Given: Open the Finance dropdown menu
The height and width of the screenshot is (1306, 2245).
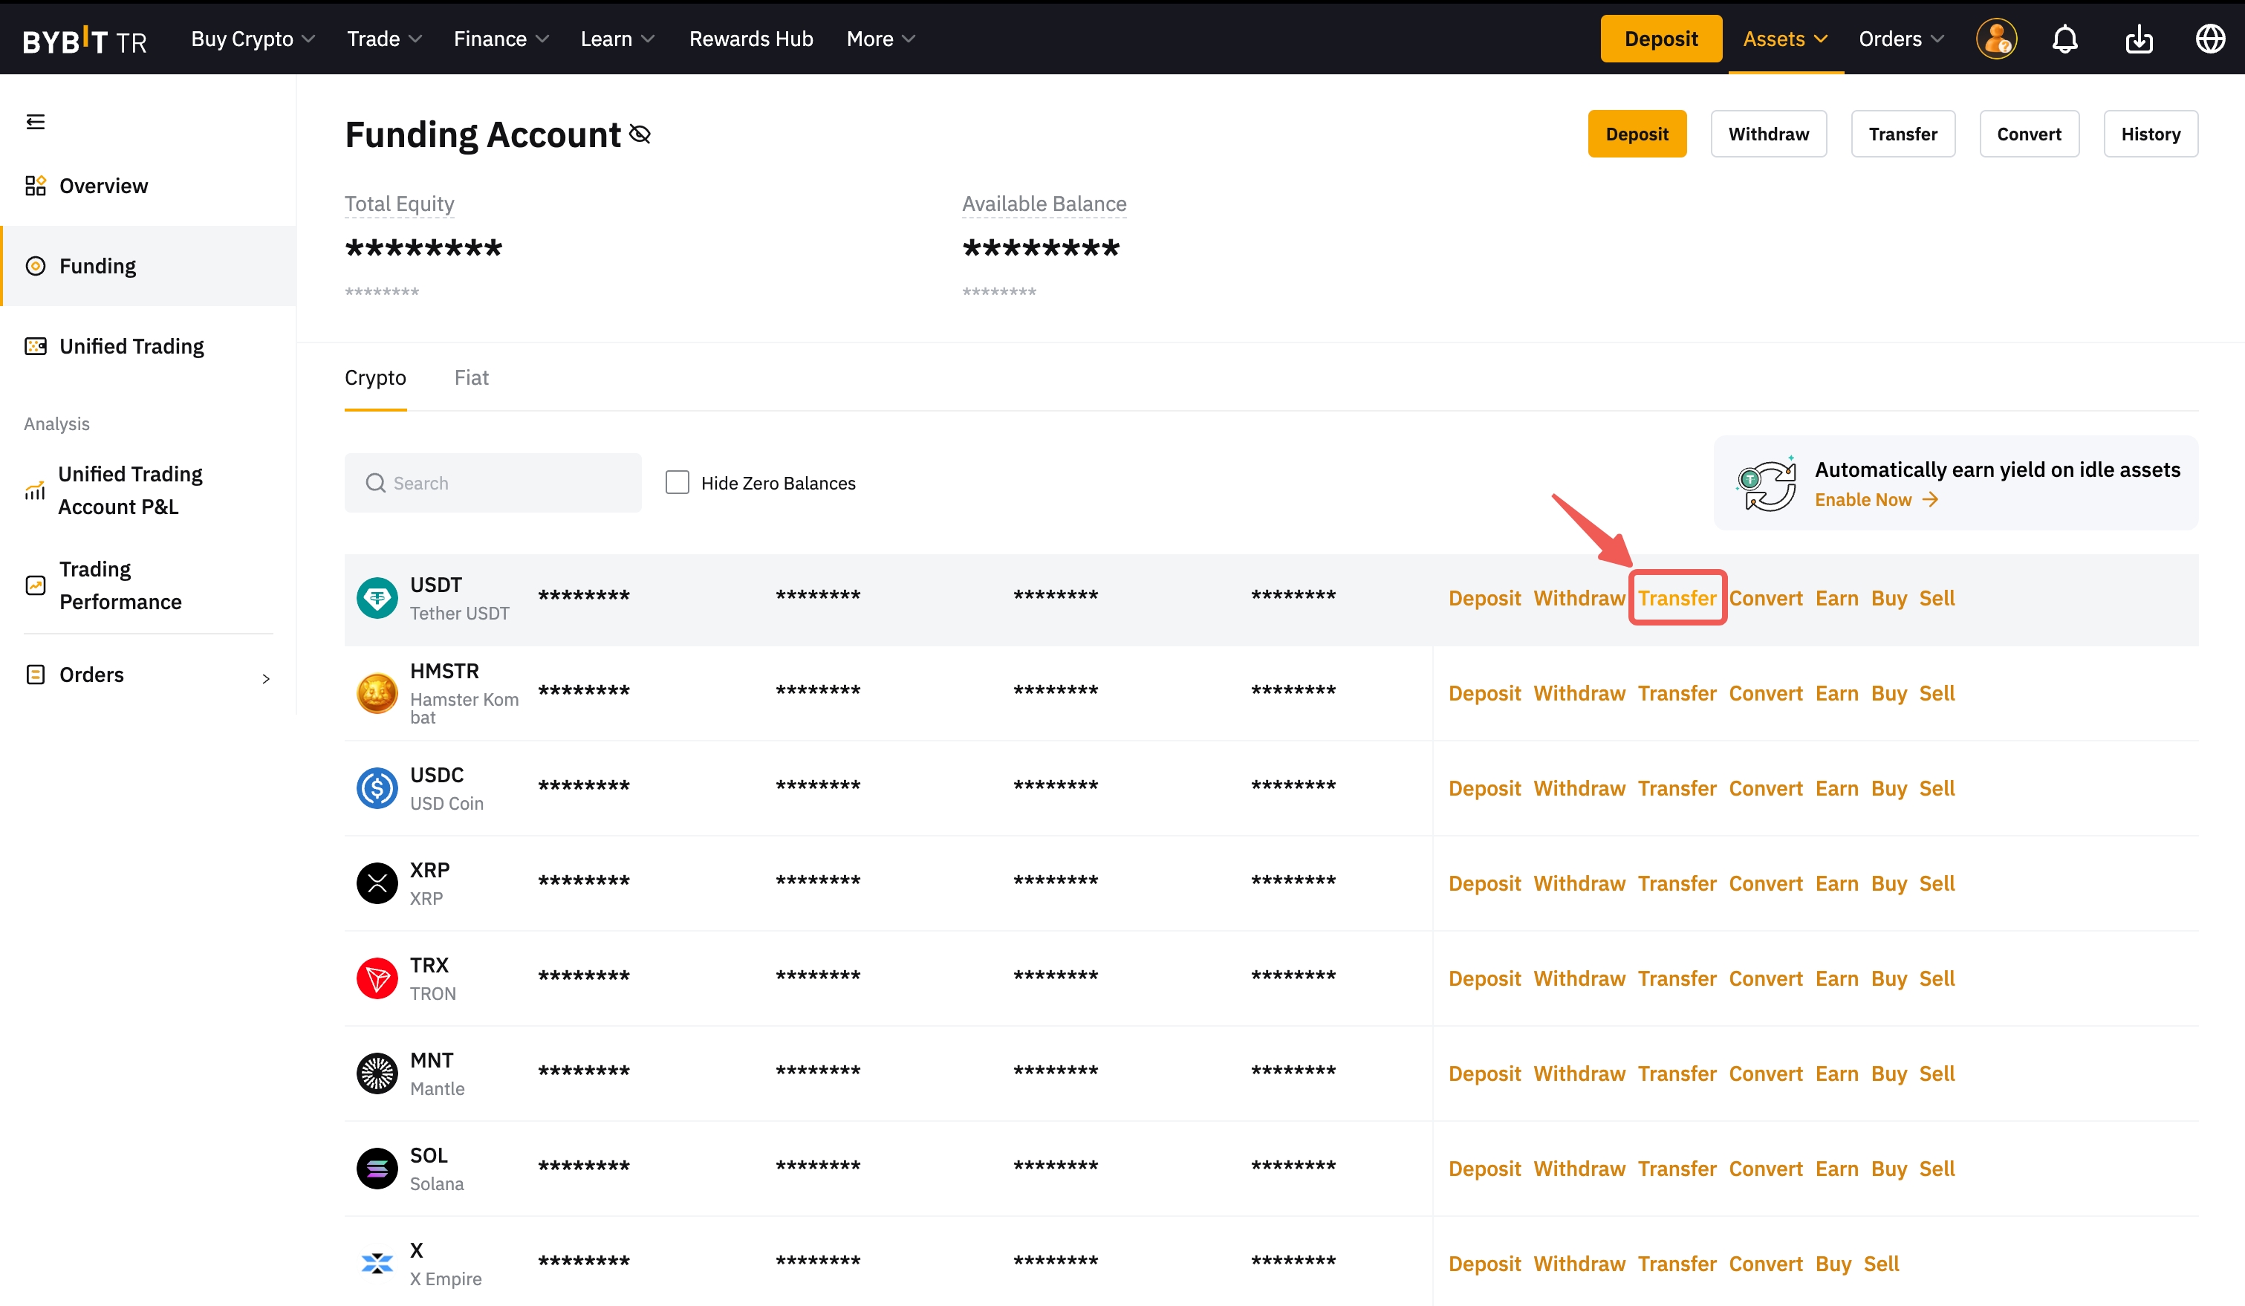Looking at the screenshot, I should pos(501,39).
